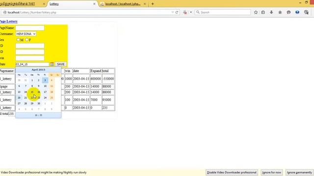Click the blue globe toolbar icon
This screenshot has height=176, width=314.
[297, 12]
